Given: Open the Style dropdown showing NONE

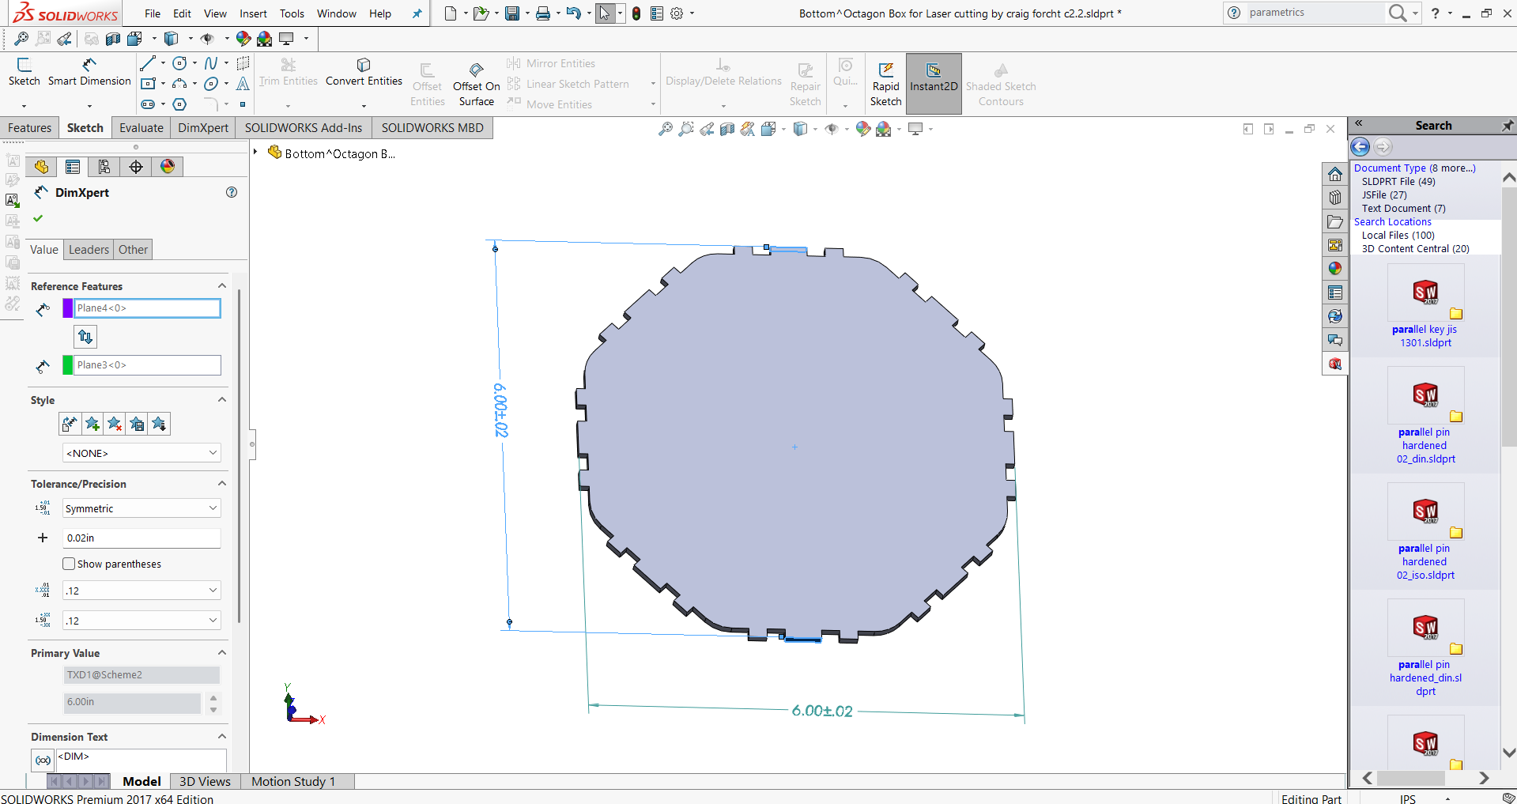Looking at the screenshot, I should (x=142, y=453).
